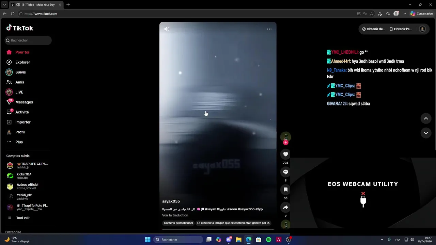Follow creator with plus badge
This screenshot has height=245, width=436.
click(x=285, y=143)
